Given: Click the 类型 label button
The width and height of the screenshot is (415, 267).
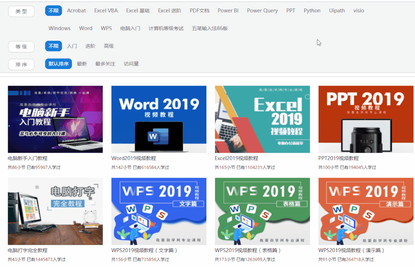Looking at the screenshot, I should tap(21, 12).
